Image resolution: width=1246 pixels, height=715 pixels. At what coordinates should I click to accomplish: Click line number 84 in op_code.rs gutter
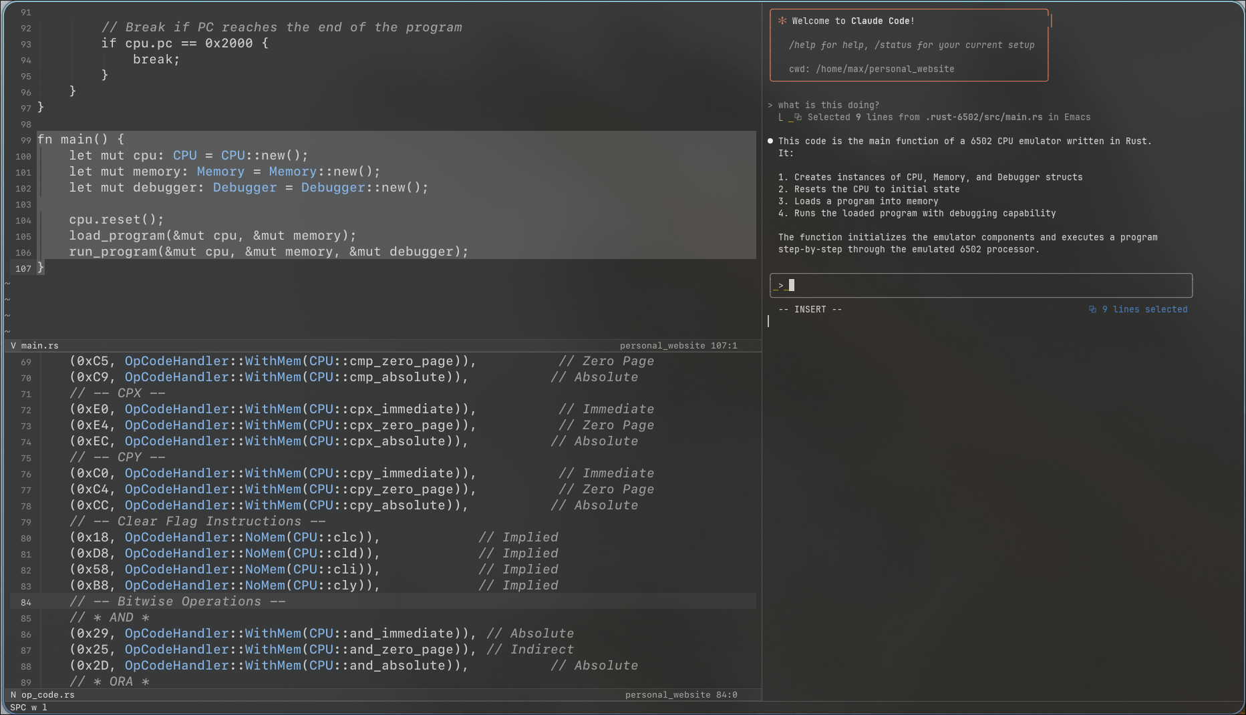click(x=26, y=602)
